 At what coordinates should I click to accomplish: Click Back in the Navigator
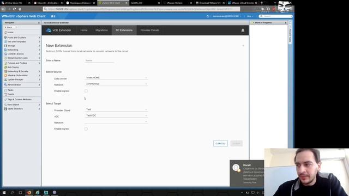pos(9,27)
